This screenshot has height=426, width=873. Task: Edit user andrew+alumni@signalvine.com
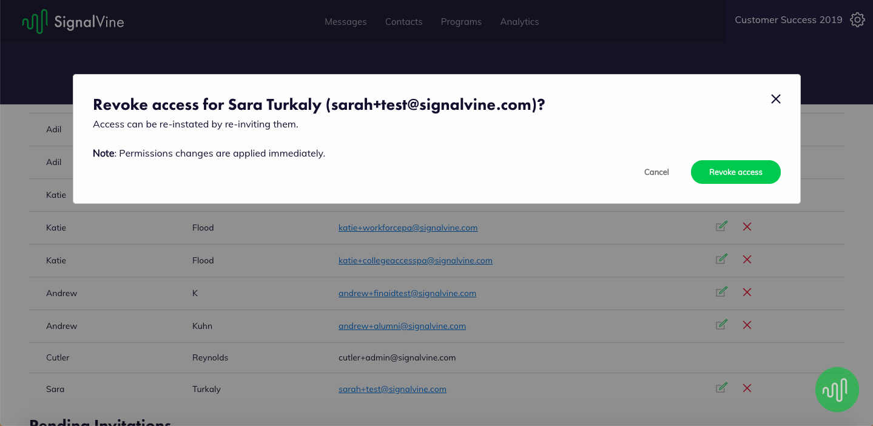click(x=721, y=325)
